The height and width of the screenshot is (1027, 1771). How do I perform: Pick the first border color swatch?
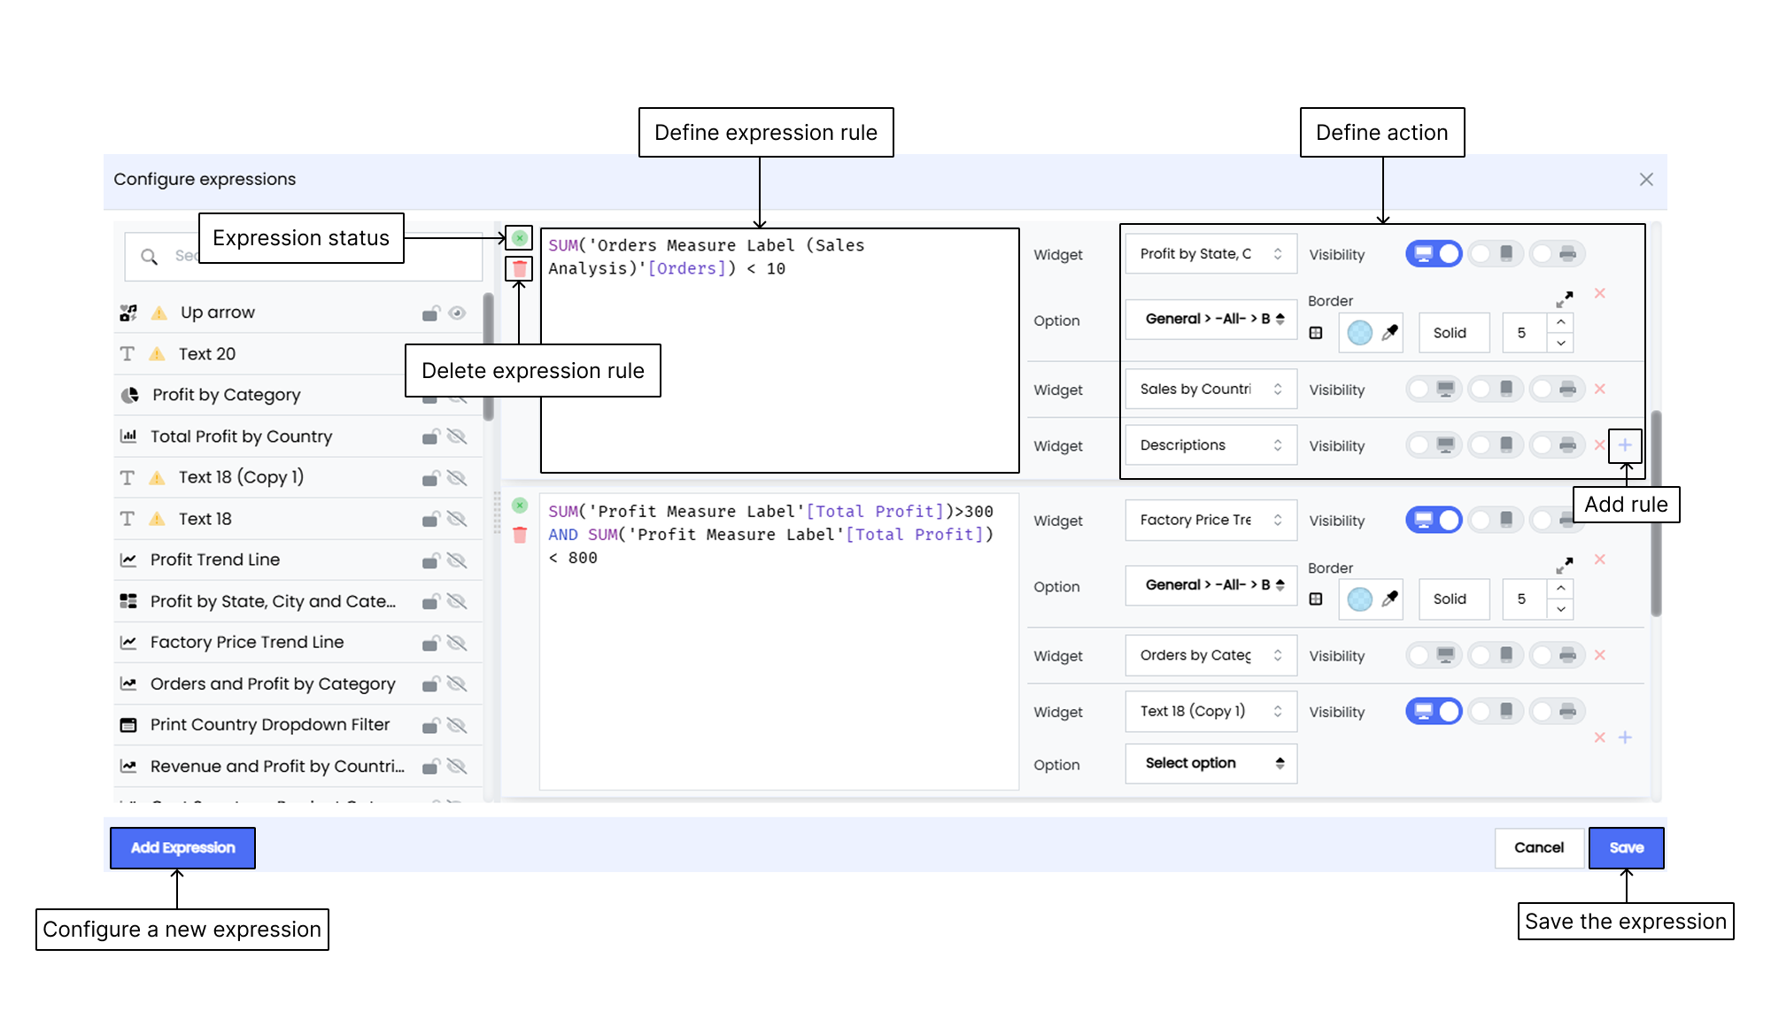click(1359, 333)
